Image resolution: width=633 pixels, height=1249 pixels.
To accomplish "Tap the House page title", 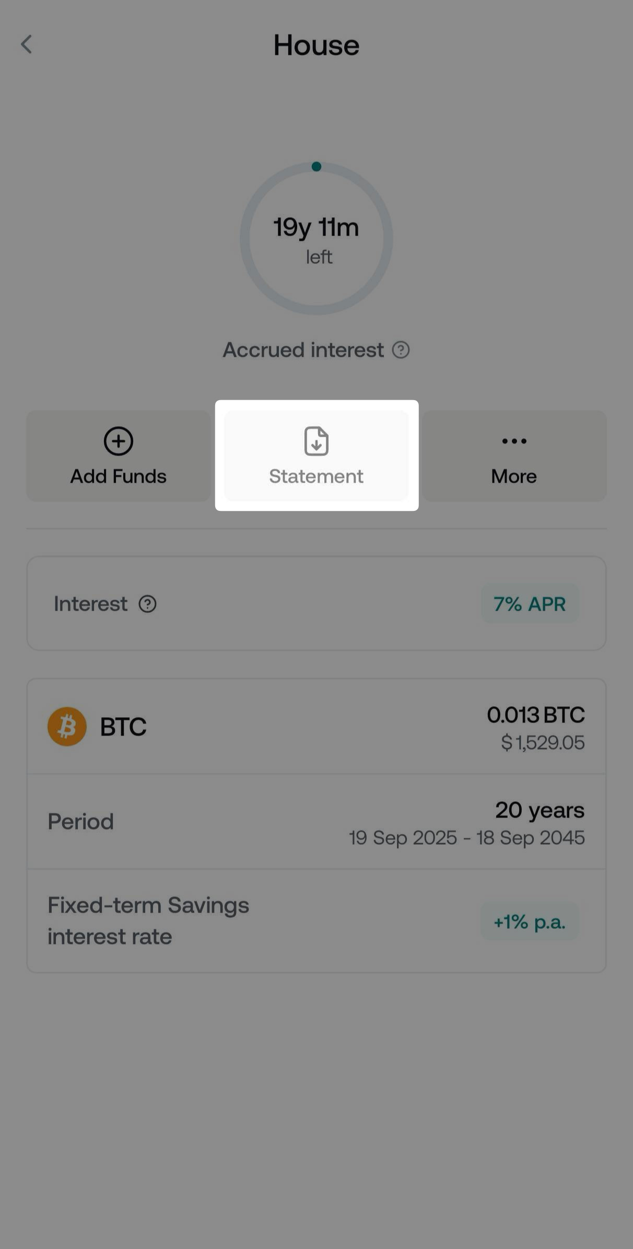I will [x=316, y=45].
